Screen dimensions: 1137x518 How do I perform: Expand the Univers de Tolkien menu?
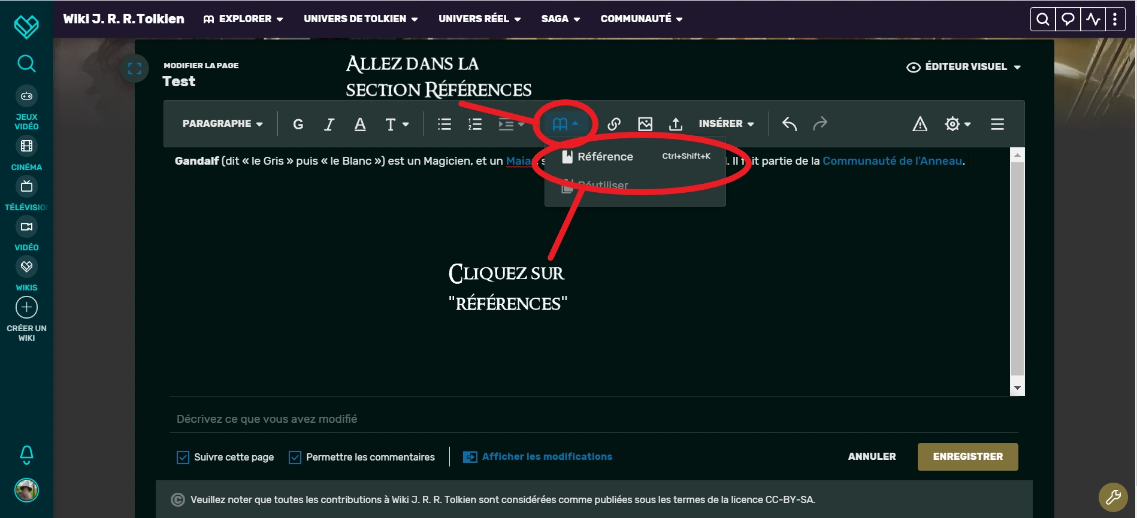pos(361,19)
